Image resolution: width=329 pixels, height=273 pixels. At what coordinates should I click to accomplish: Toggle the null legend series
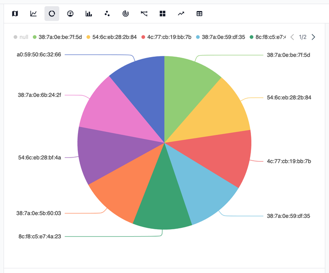(21, 37)
